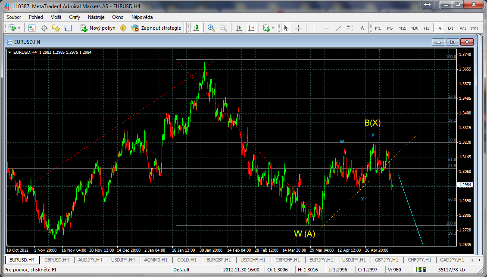
Task: Select the trendline drawing tool
Action: (338, 28)
